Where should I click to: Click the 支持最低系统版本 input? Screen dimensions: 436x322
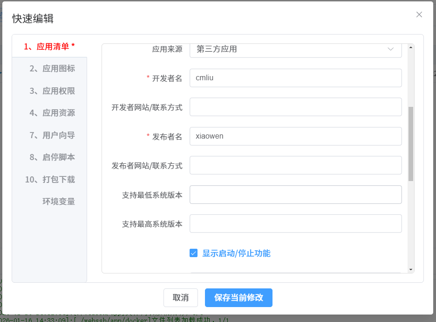click(x=295, y=195)
